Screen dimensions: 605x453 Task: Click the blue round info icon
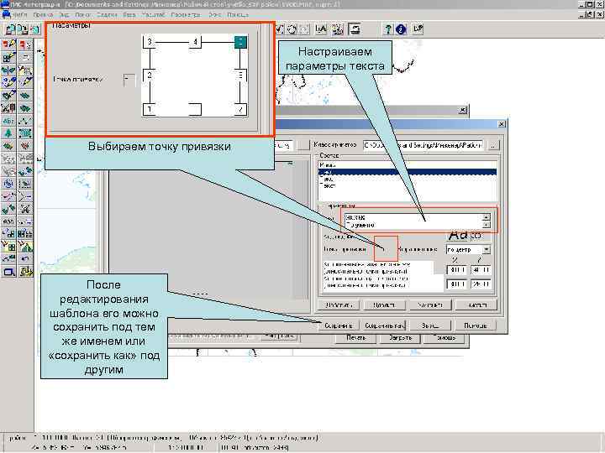pyautogui.click(x=401, y=29)
